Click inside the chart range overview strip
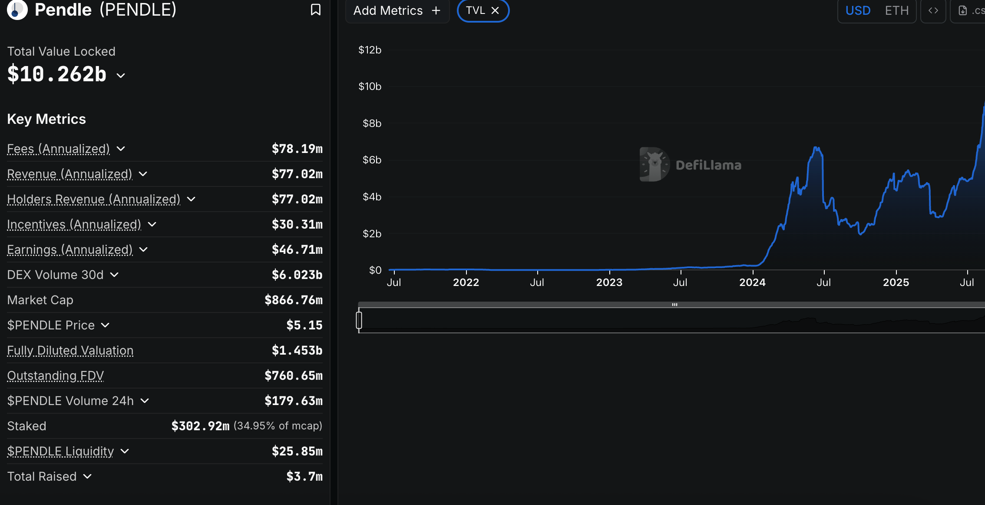The height and width of the screenshot is (505, 985). (x=671, y=320)
